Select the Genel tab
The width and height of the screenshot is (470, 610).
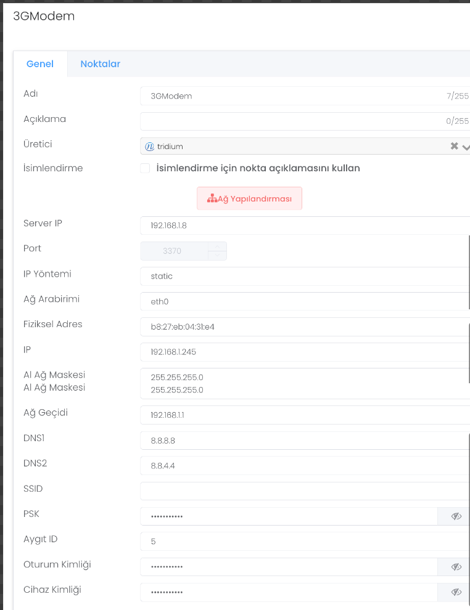(x=40, y=64)
